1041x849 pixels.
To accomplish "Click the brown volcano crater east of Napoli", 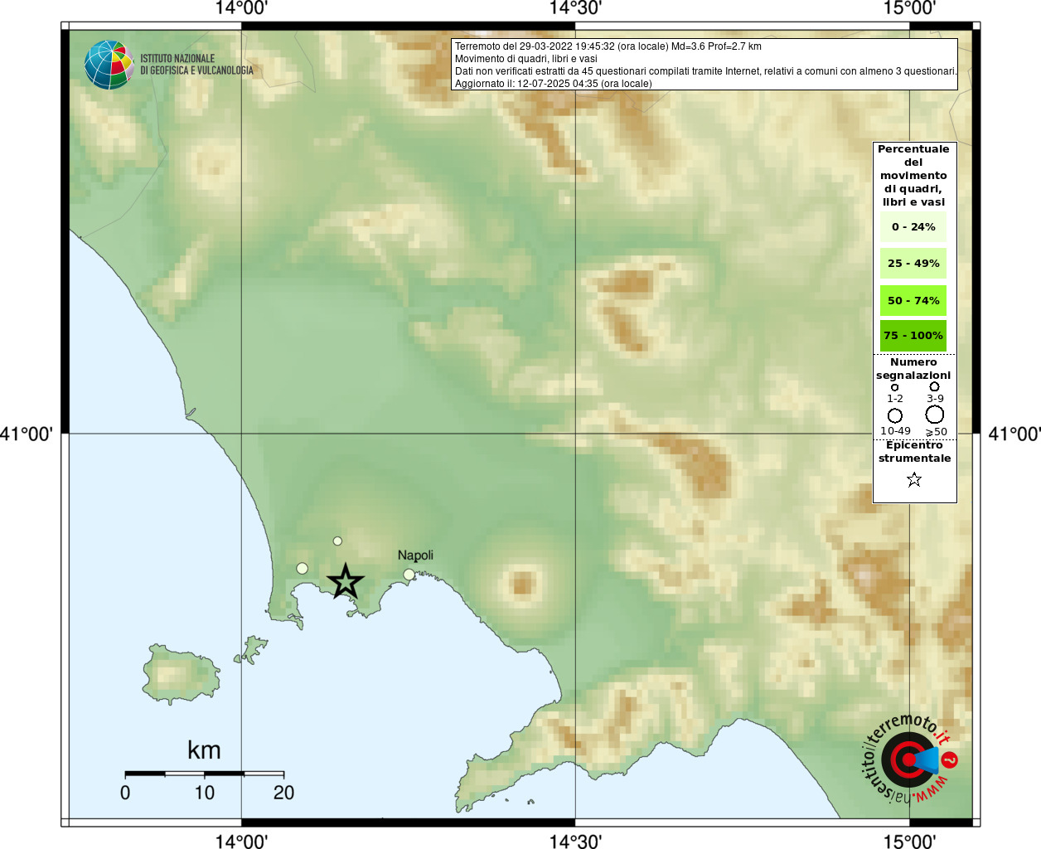I will (x=522, y=585).
